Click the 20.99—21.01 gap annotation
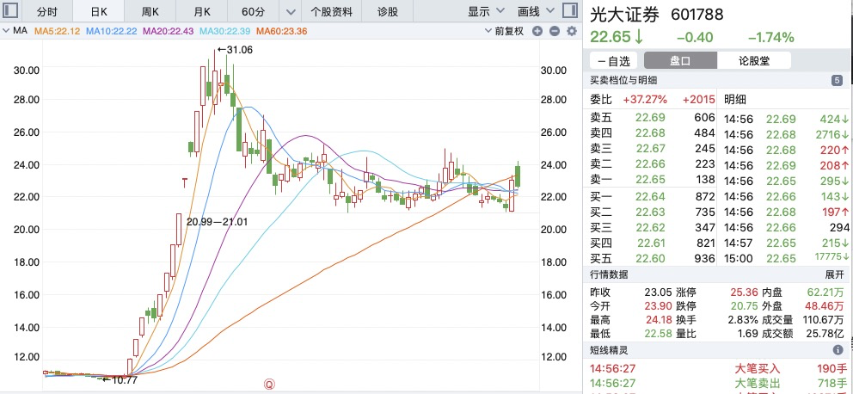 (x=217, y=221)
